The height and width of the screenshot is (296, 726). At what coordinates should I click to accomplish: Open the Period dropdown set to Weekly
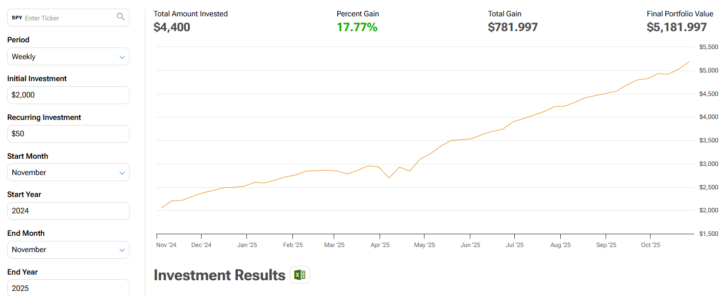click(68, 57)
